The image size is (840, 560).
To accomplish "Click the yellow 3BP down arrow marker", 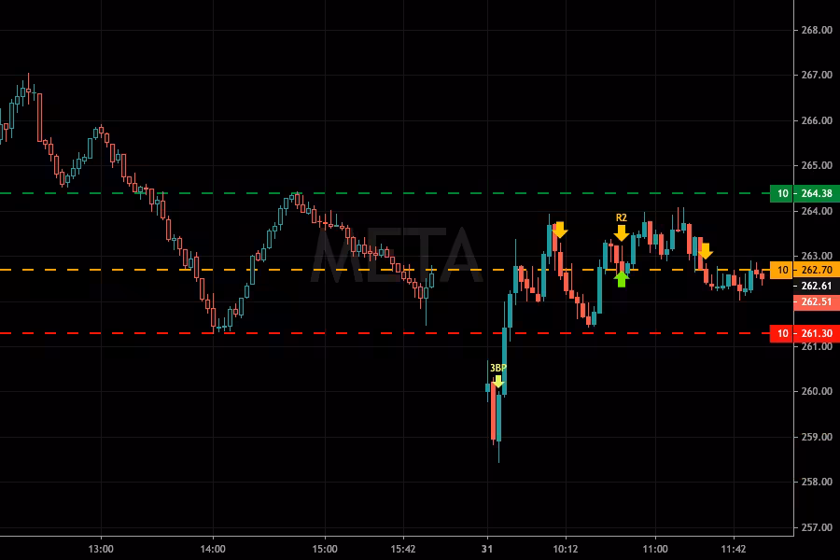I will tap(498, 382).
